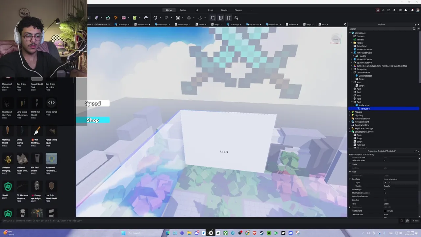Click the Import 3D cube-with-arrow icon
The height and width of the screenshot is (237, 421).
pyautogui.click(x=146, y=18)
